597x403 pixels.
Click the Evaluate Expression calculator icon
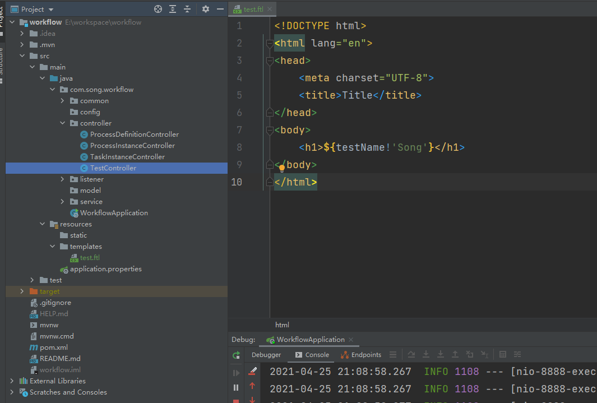point(503,355)
